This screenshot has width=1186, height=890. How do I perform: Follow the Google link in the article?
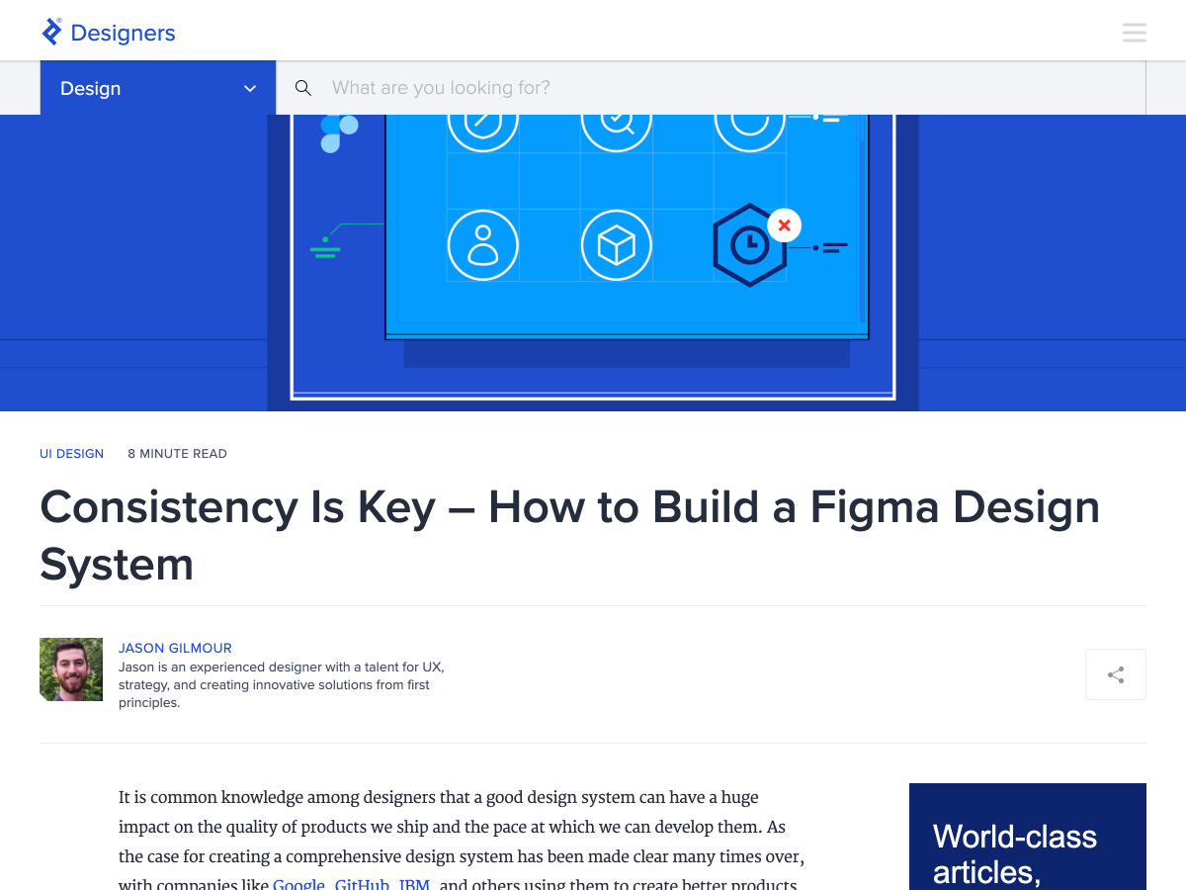click(x=298, y=883)
